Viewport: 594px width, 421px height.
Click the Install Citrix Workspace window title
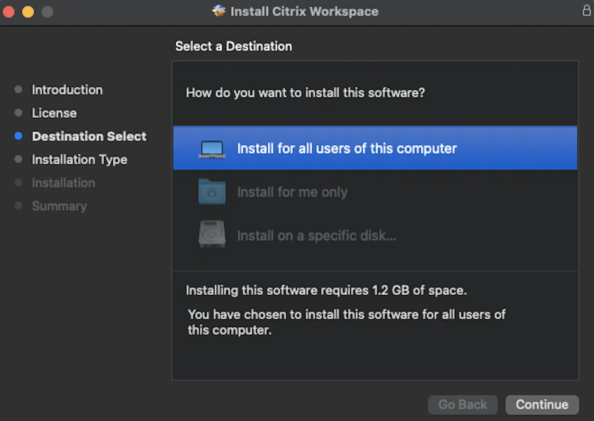coord(304,11)
